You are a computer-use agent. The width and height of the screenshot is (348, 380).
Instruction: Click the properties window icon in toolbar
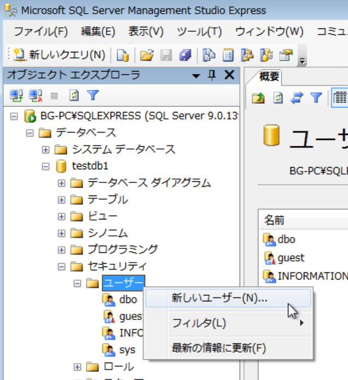click(x=286, y=55)
